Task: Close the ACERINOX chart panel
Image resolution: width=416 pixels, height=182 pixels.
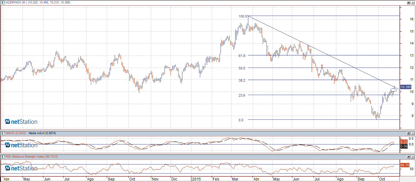Action: (413, 3)
